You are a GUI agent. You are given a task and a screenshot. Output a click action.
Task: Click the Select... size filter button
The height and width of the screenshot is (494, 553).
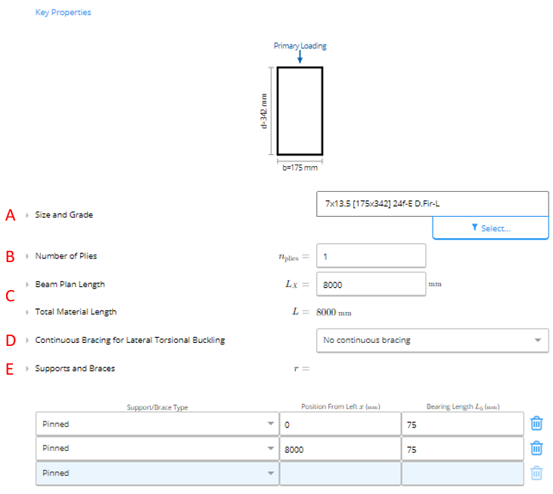(x=490, y=228)
